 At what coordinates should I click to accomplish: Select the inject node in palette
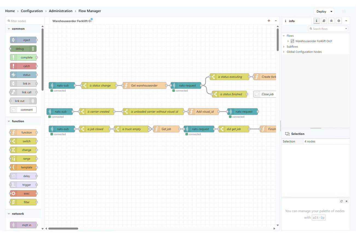tap(24, 40)
